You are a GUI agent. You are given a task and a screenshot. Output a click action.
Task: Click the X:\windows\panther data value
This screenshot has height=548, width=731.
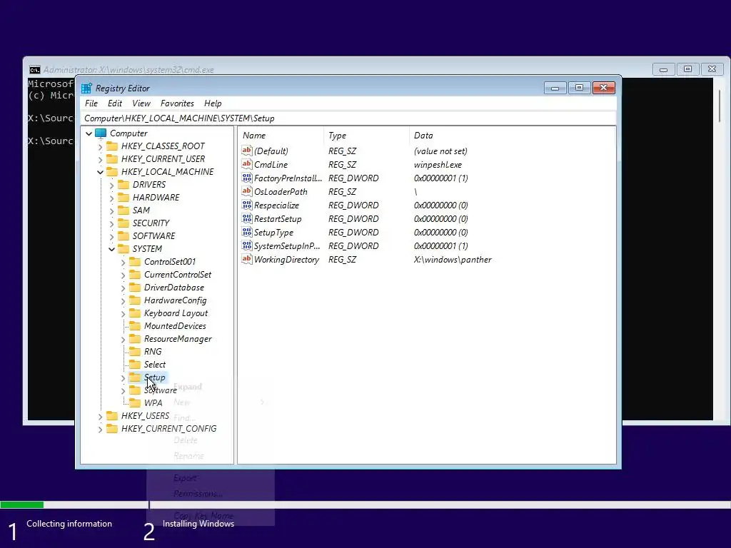click(x=453, y=260)
